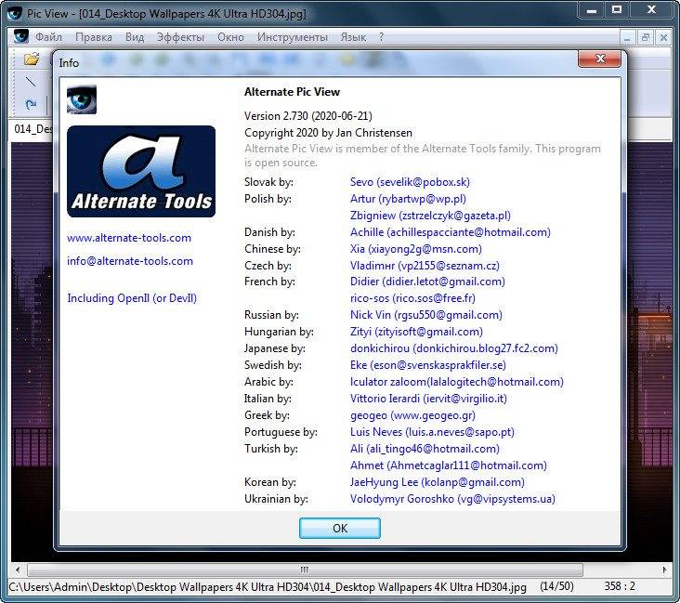The height and width of the screenshot is (603, 680).
Task: Click the rotate arrow toolbar icon
Action: [31, 104]
